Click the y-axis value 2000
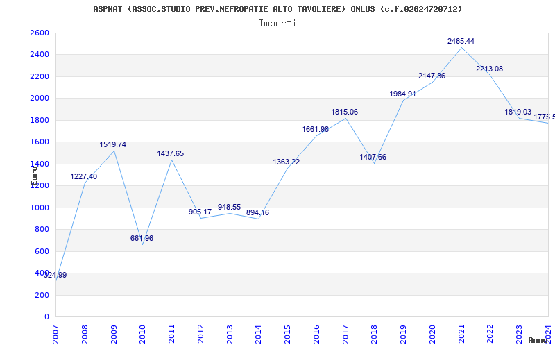This screenshot has width=555, height=347. point(41,99)
